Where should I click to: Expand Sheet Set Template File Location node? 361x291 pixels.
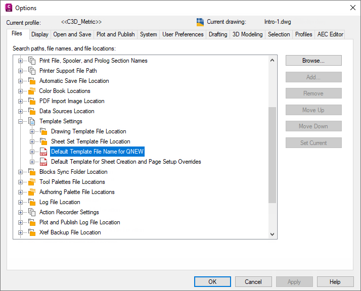32,141
